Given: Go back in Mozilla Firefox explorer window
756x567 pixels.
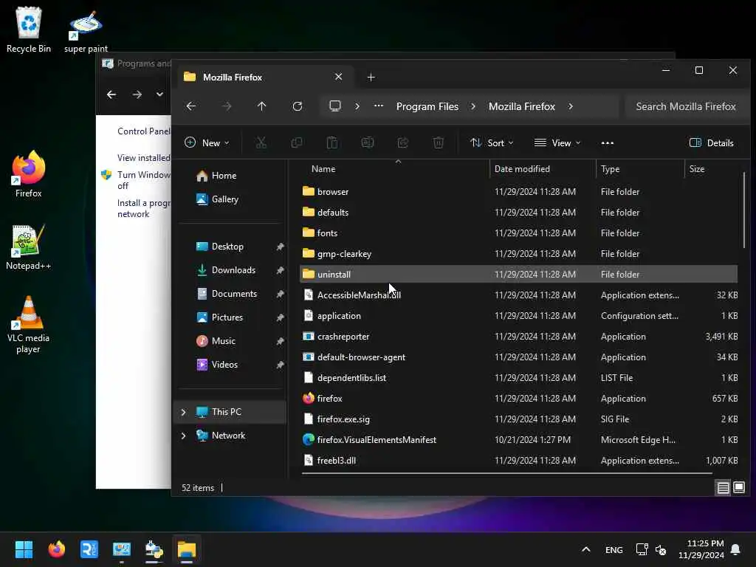Looking at the screenshot, I should pos(191,106).
